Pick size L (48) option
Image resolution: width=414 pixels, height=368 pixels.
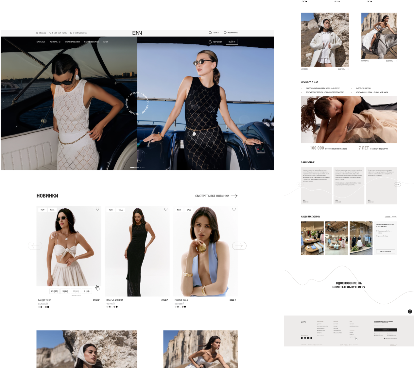point(87,291)
